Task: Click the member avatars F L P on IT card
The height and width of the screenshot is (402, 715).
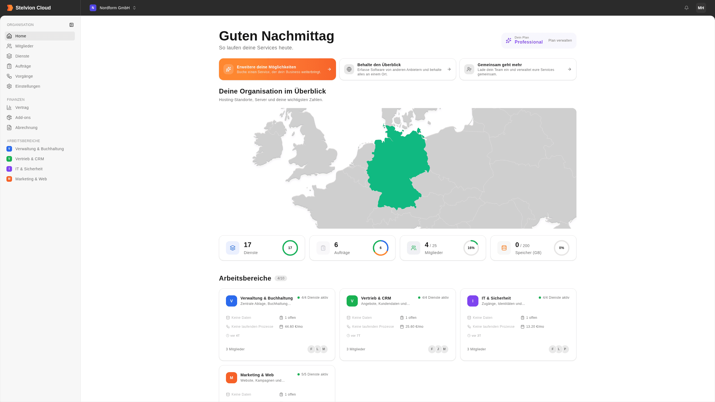Action: click(559, 349)
